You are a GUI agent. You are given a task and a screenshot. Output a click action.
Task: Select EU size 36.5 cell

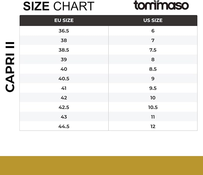[x=64, y=31]
